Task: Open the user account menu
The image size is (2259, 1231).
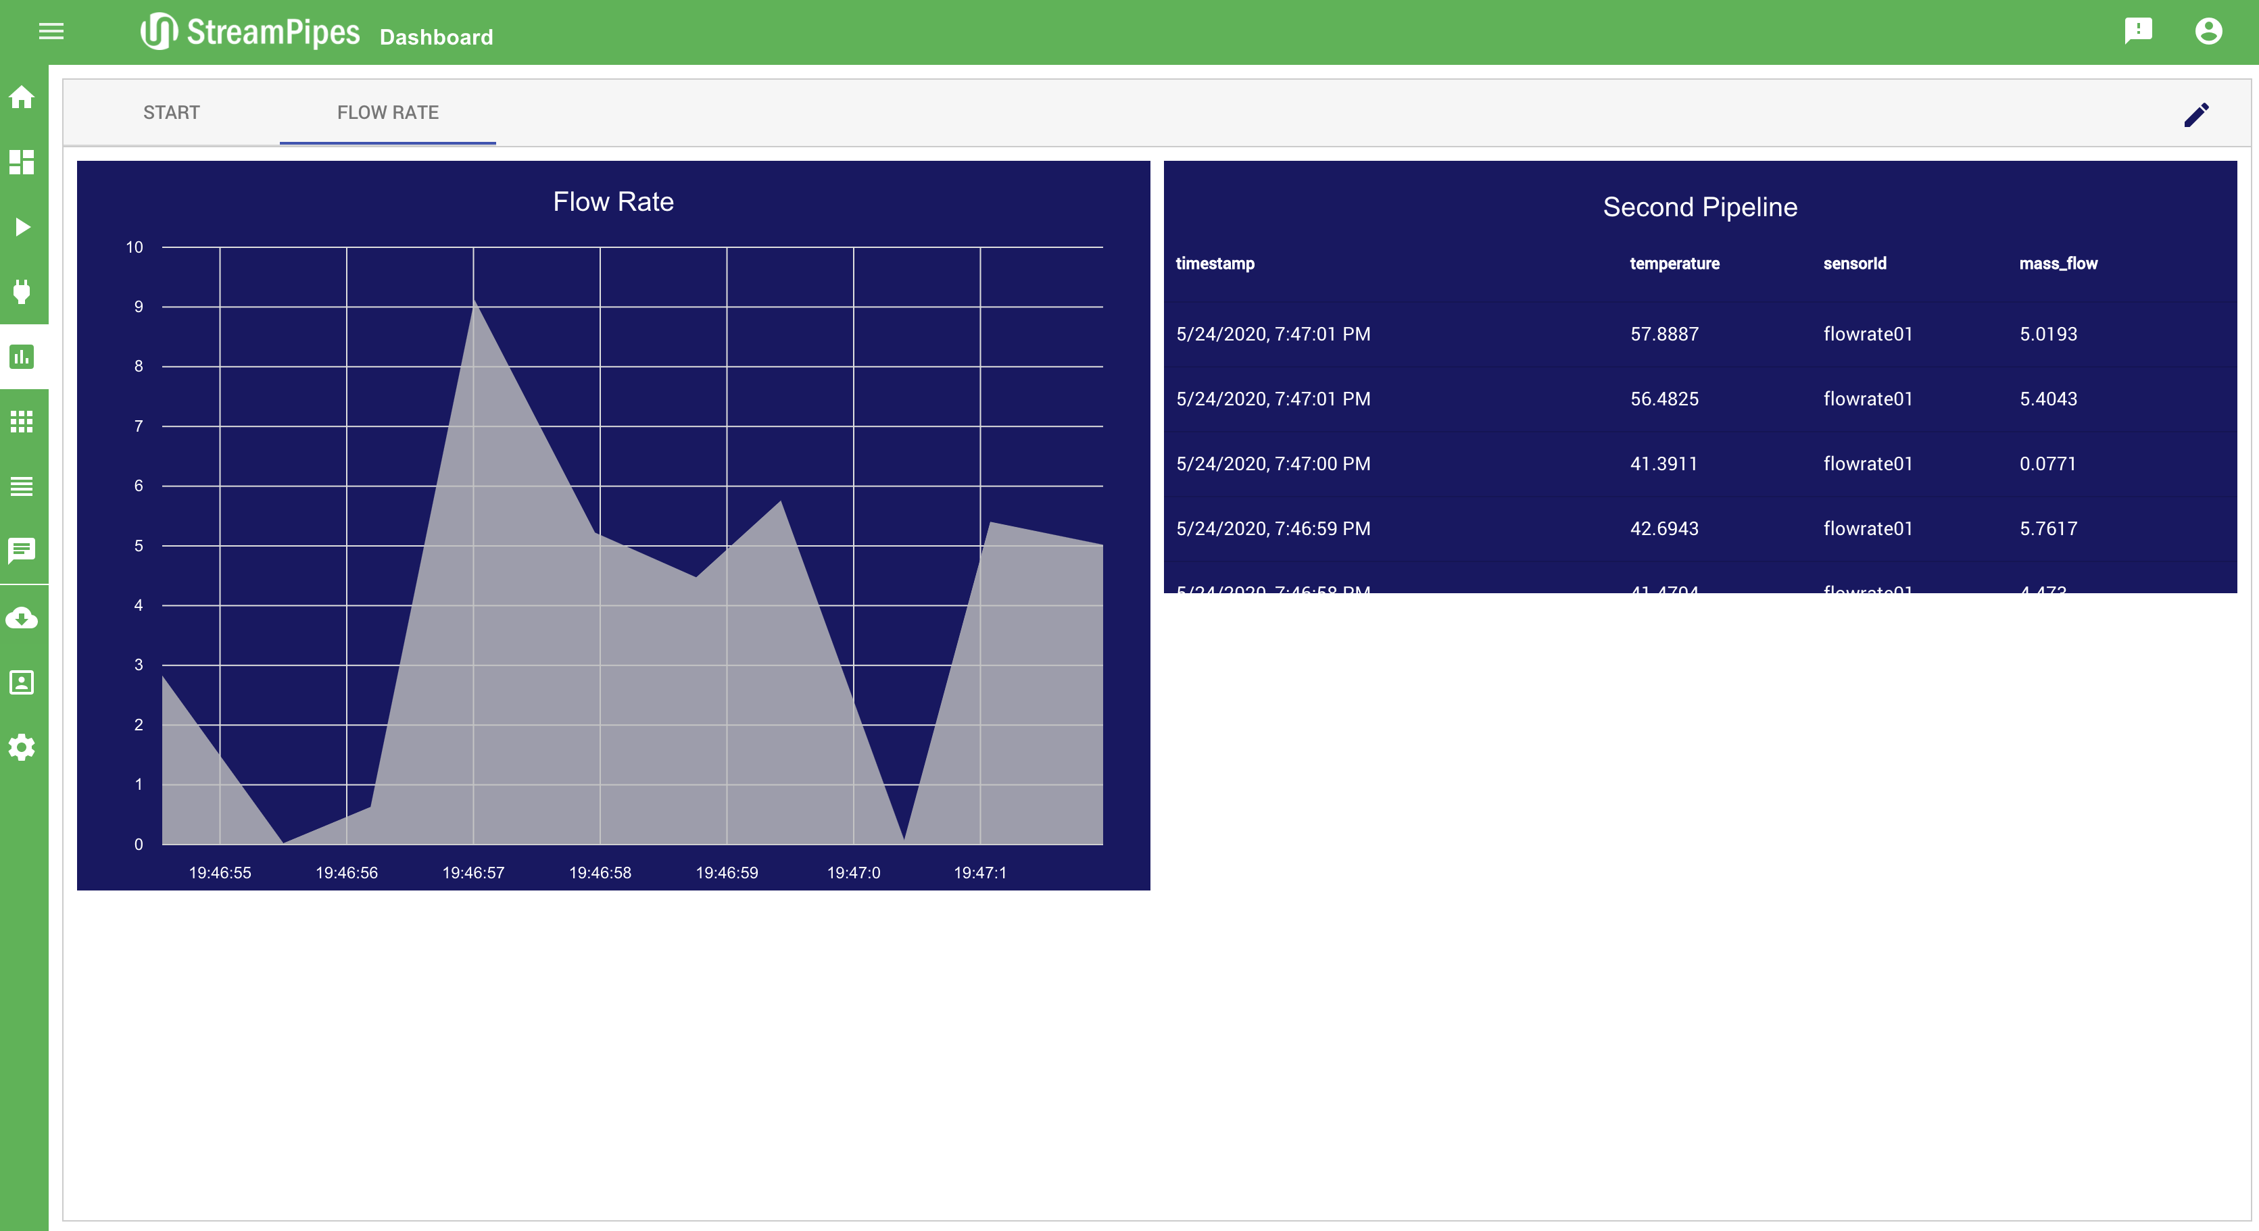Action: tap(2208, 32)
